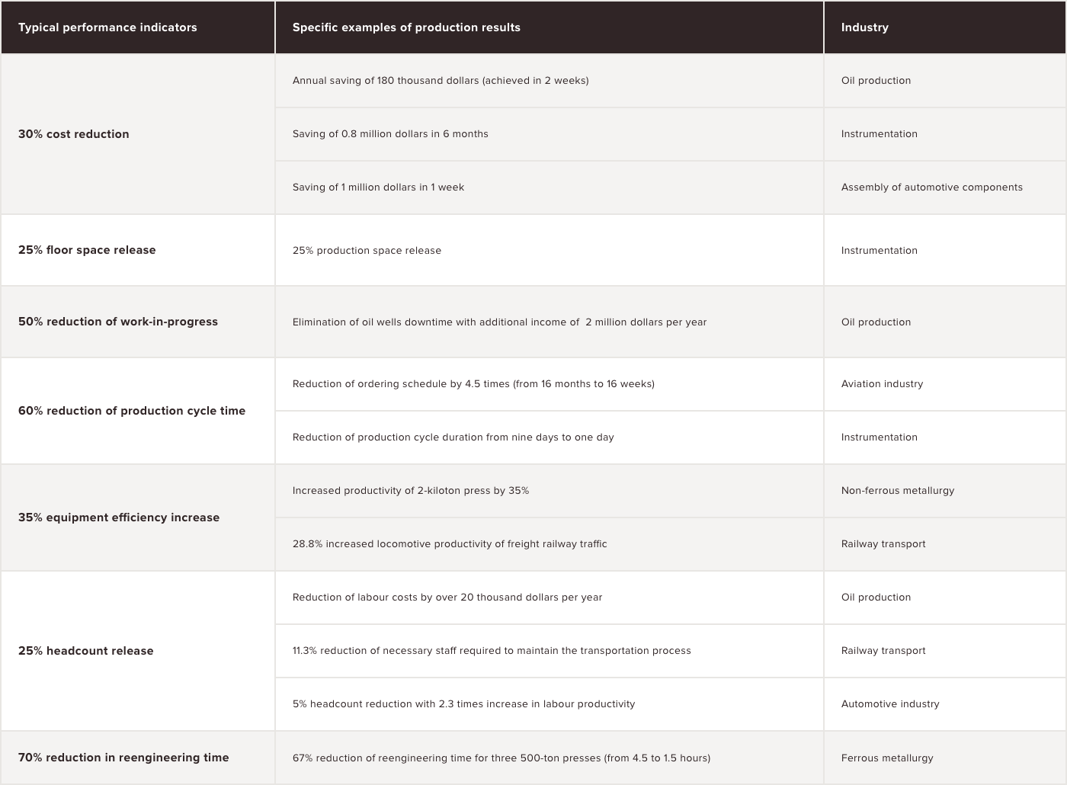Click the 'Specific examples of production results' header
The height and width of the screenshot is (785, 1067).
pos(406,27)
